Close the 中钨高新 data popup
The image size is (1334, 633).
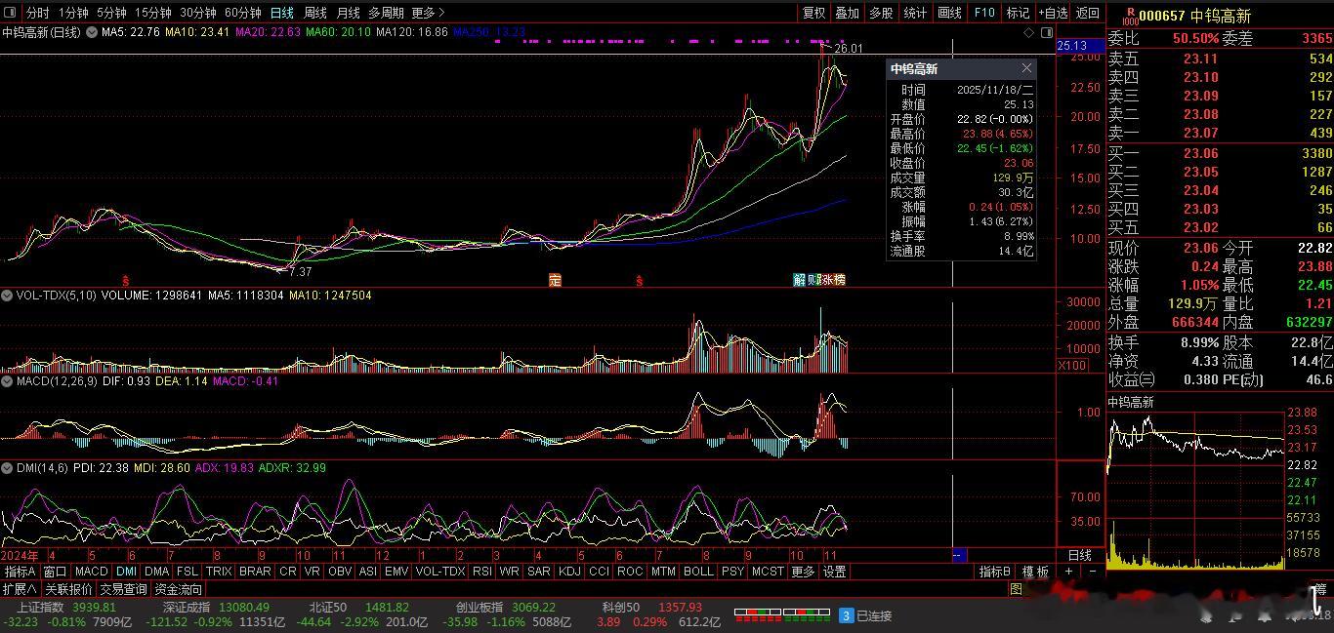(1026, 68)
